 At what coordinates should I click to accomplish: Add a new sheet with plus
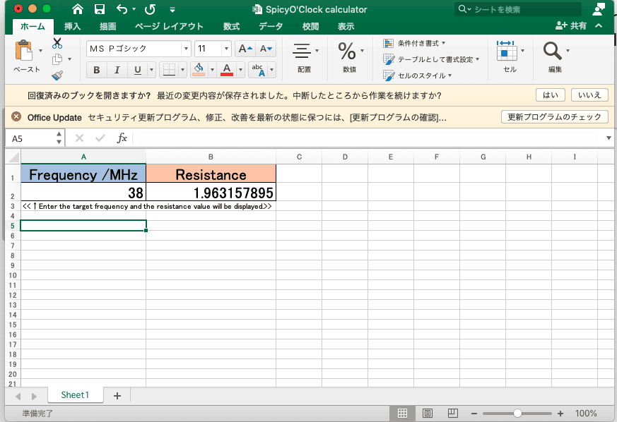pyautogui.click(x=117, y=396)
